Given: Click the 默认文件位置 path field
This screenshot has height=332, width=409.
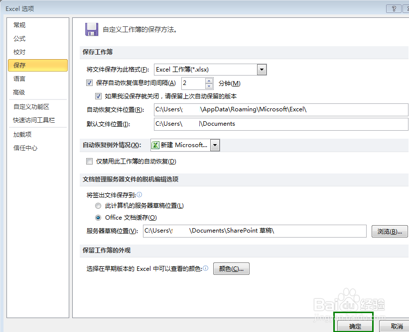Looking at the screenshot, I should (x=281, y=124).
